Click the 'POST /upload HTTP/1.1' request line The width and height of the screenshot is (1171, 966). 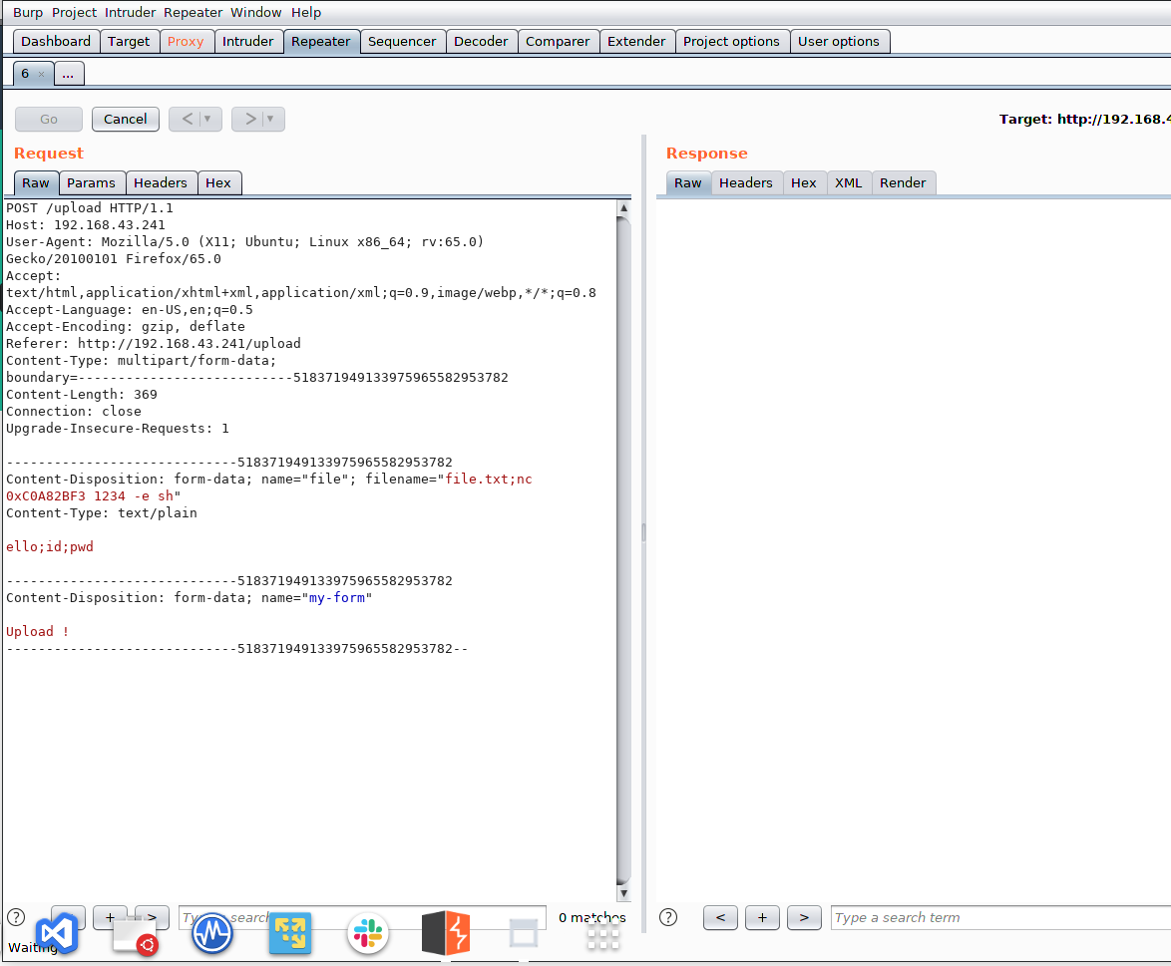coord(90,208)
